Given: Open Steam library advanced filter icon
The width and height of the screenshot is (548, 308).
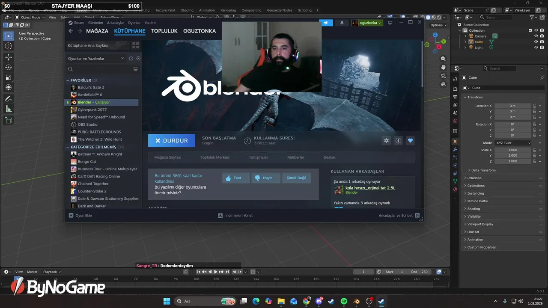Looking at the screenshot, I should click(x=135, y=69).
